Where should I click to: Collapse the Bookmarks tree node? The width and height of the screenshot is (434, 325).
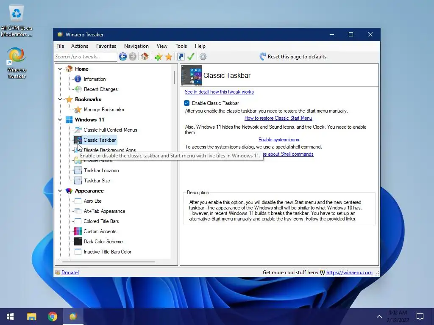(60, 99)
